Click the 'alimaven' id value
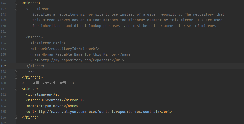 43,94
